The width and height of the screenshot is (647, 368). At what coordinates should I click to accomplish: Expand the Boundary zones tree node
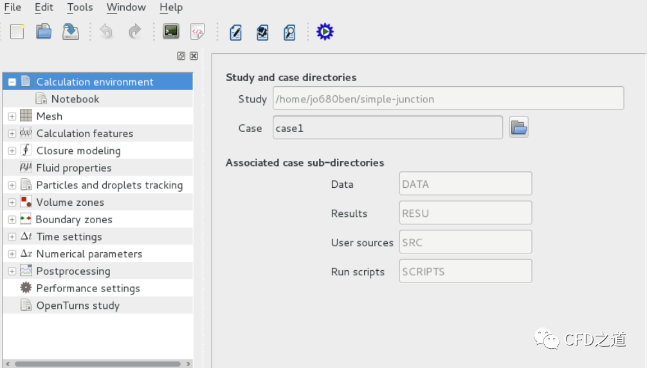pyautogui.click(x=12, y=219)
